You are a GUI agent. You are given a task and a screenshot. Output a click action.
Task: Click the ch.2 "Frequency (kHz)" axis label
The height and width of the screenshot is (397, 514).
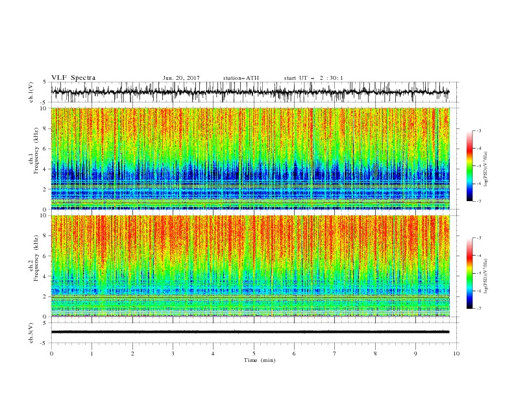click(36, 258)
